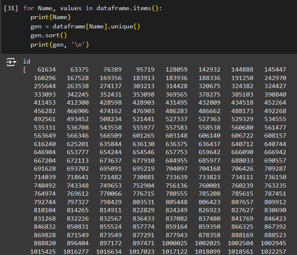Click output value 690557
Screen dimensions: 297x255
(275, 161)
